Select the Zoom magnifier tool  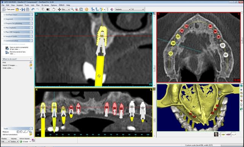click(72, 10)
